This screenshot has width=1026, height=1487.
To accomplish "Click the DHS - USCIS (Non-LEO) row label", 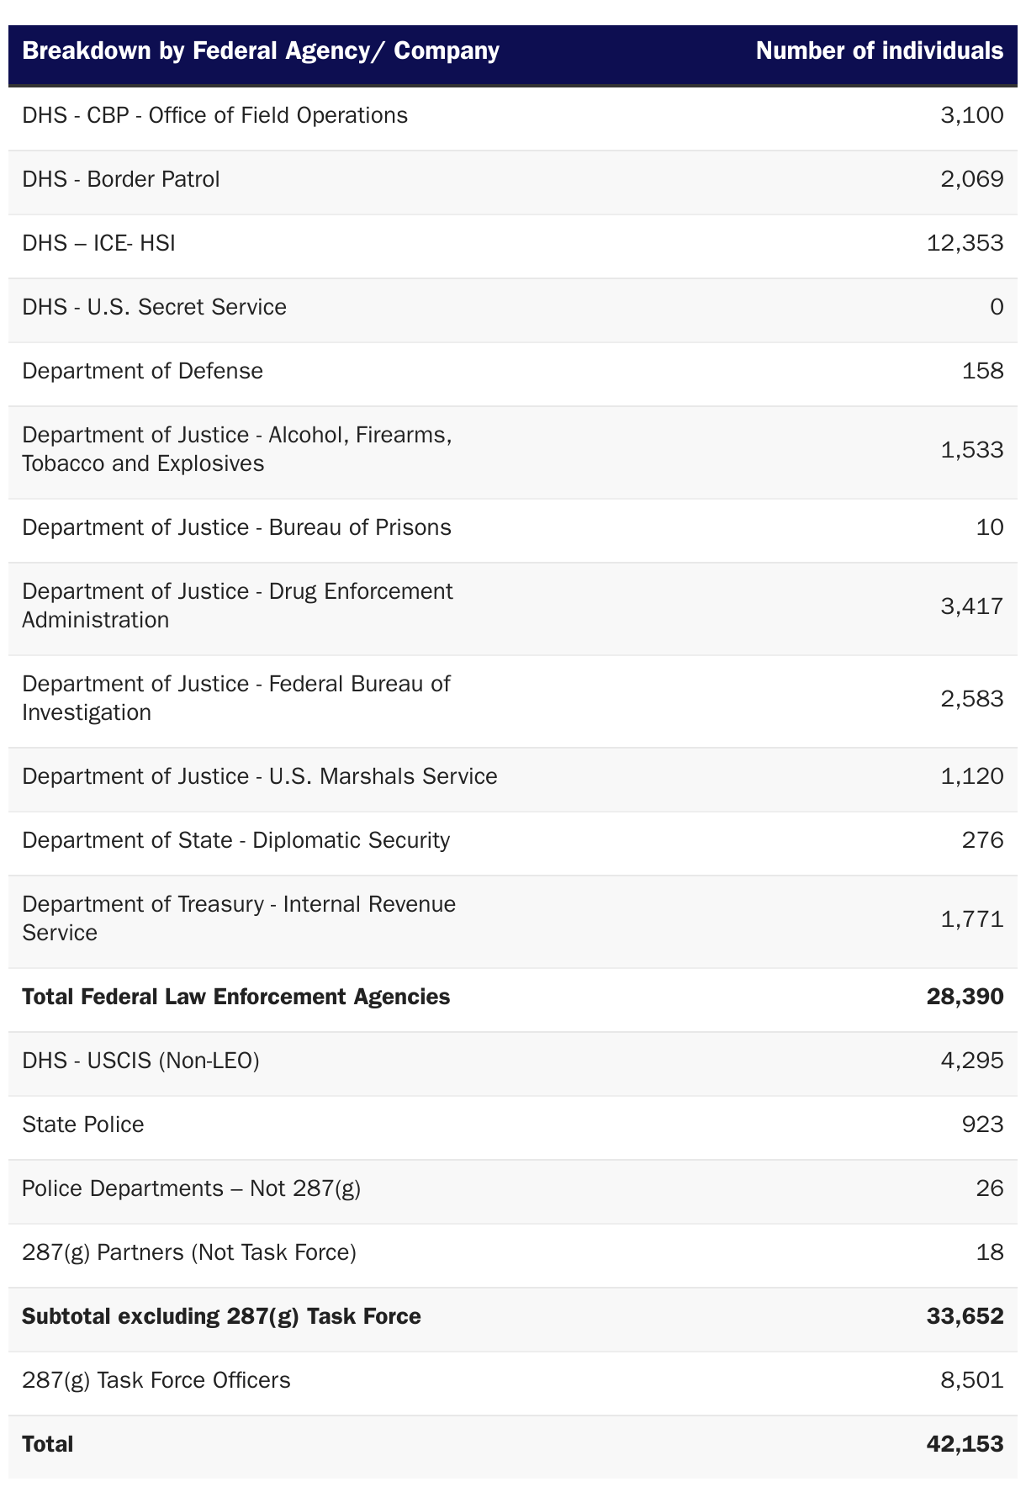I will coord(140,1061).
